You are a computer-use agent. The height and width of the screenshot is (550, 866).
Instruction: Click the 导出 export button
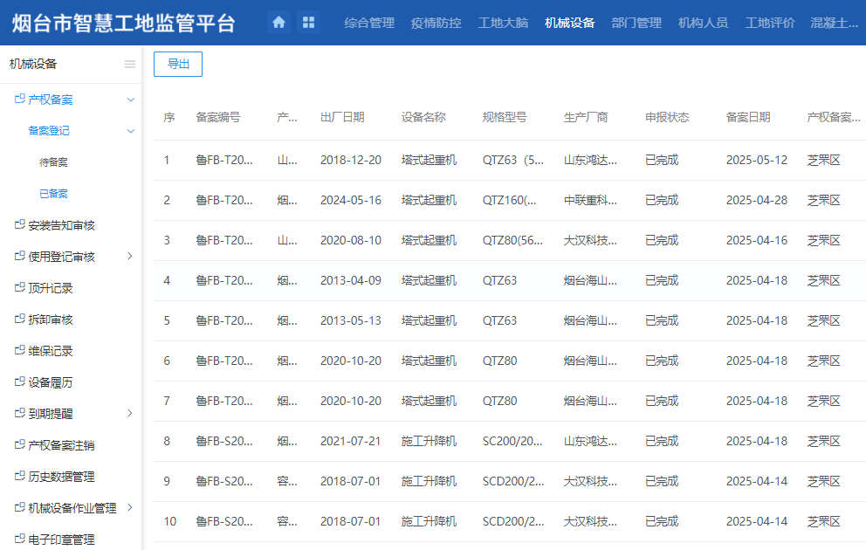click(x=178, y=64)
